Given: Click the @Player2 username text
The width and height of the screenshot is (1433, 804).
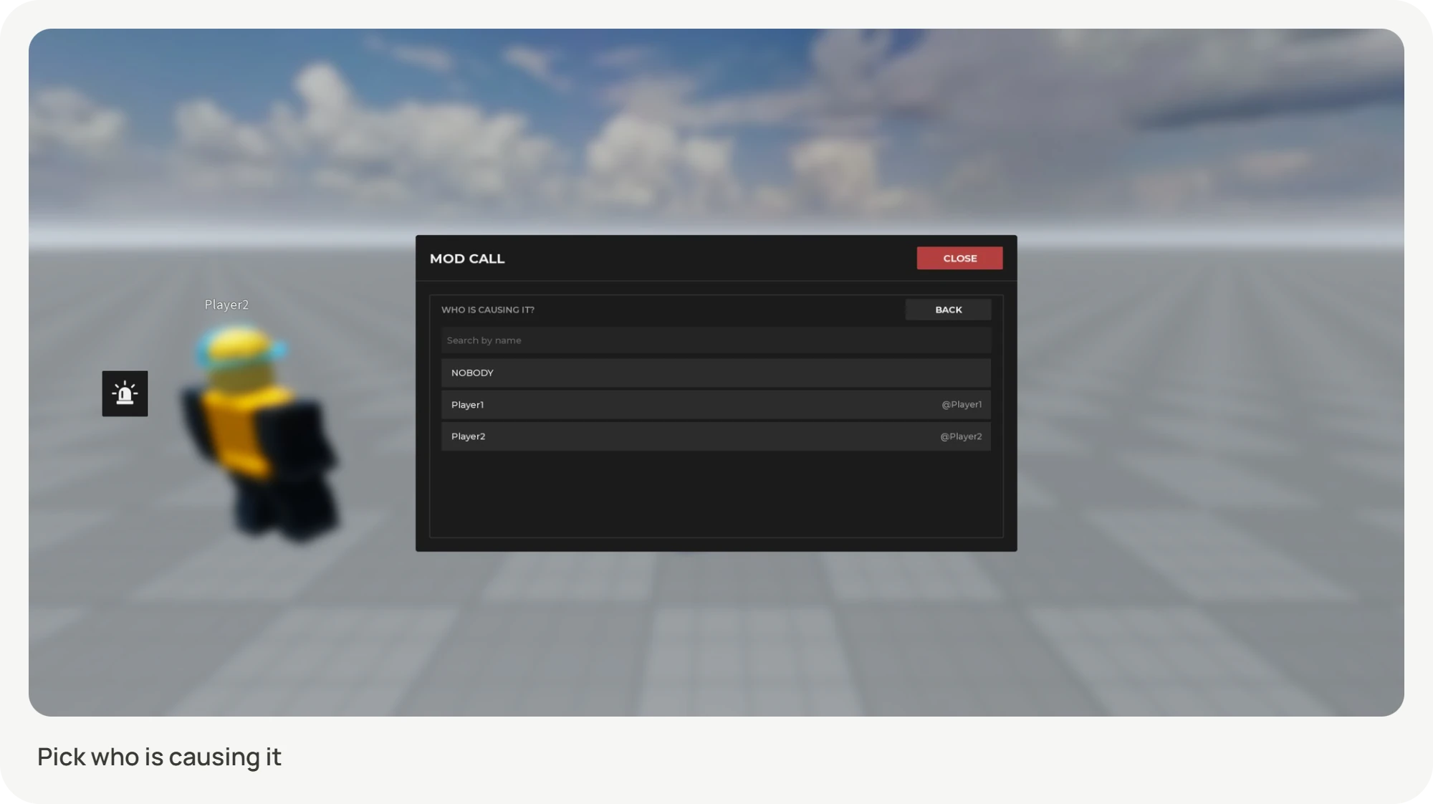Looking at the screenshot, I should tap(961, 436).
